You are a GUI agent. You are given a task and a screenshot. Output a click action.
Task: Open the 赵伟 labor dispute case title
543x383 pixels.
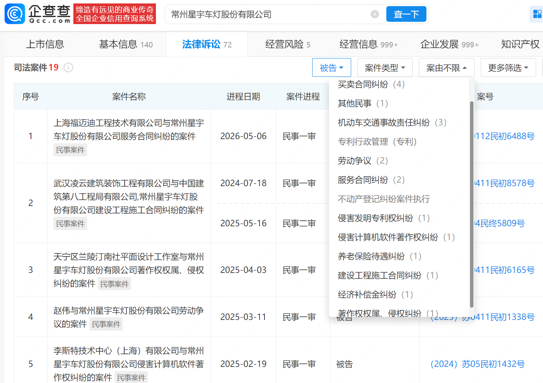129,317
